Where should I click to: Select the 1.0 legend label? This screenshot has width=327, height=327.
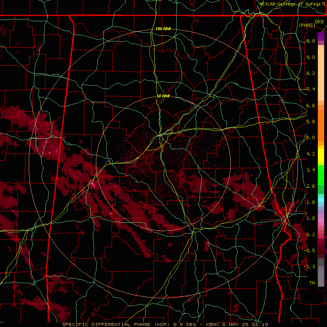pos(311,218)
